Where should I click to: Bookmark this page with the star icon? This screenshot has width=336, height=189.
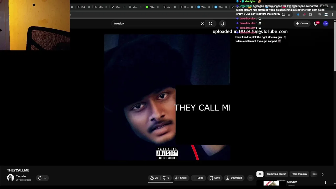289,15
